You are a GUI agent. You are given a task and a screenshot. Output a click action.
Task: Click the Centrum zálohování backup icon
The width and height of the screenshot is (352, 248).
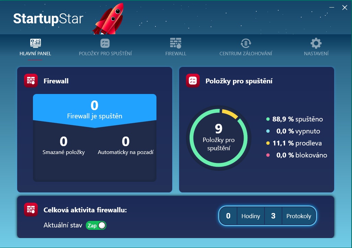pos(246,43)
